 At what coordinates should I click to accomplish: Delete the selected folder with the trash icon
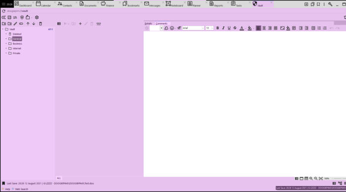click(x=41, y=24)
